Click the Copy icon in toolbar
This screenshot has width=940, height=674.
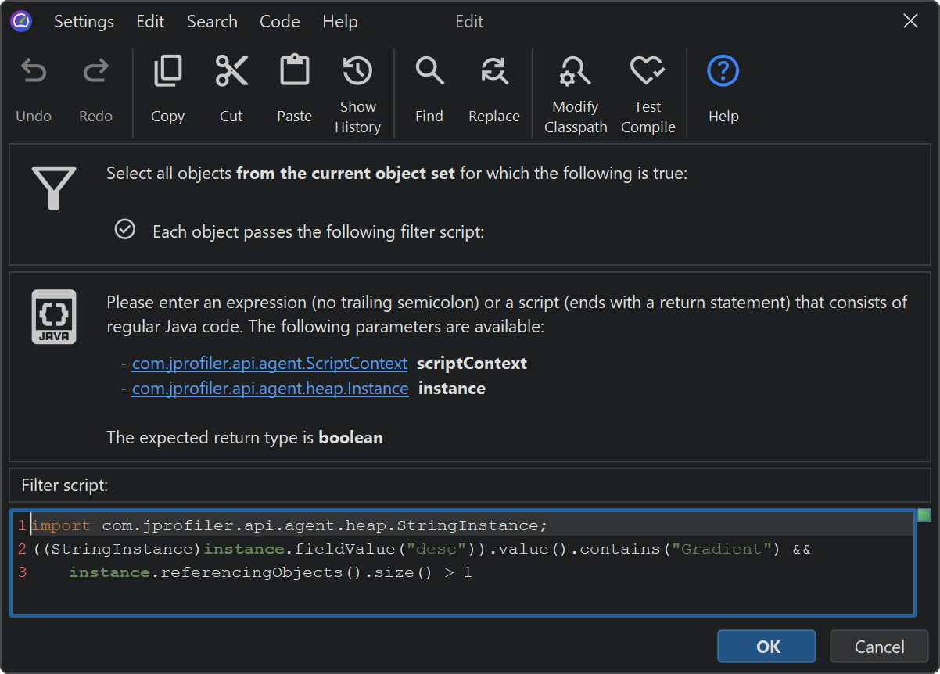167,72
